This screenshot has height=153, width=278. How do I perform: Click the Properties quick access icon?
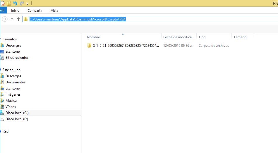3,4
